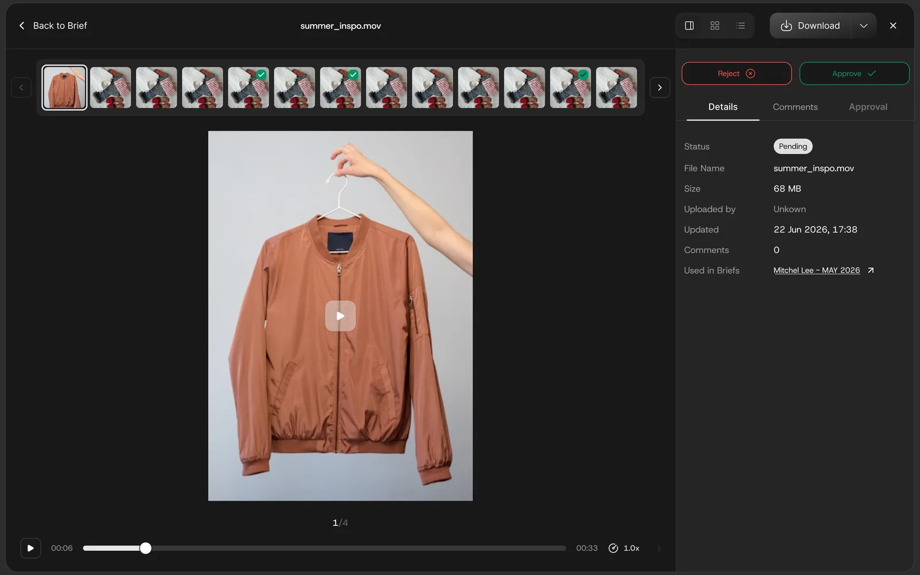Open the Mitchel Lee – MAY 2026 brief link

click(x=816, y=270)
